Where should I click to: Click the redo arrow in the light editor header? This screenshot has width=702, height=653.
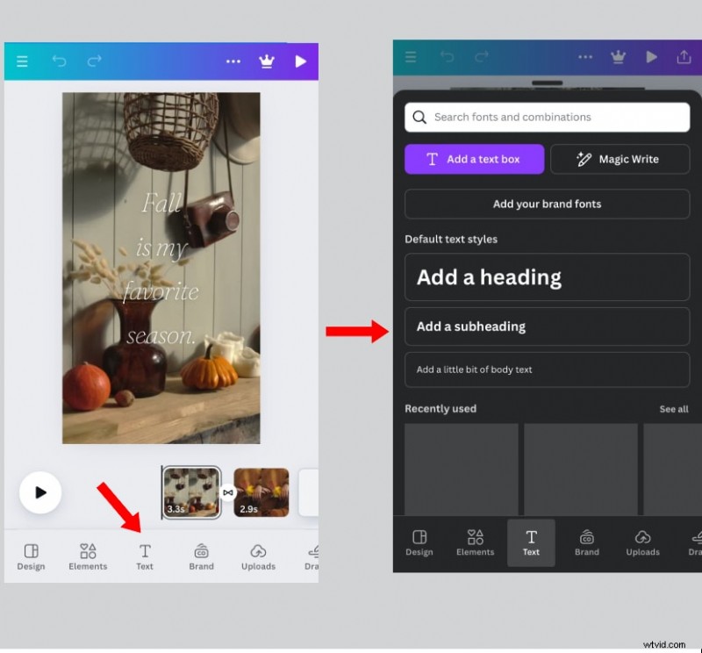94,61
